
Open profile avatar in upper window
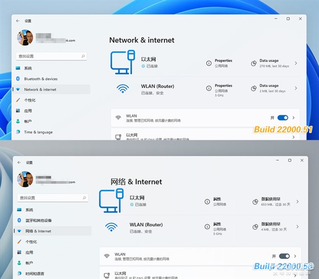[x=25, y=38]
